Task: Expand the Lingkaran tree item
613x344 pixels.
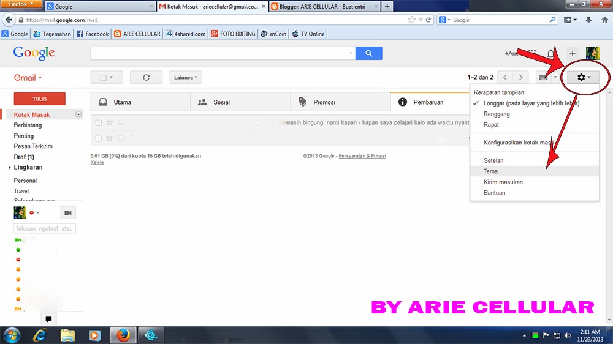Action: click(9, 168)
